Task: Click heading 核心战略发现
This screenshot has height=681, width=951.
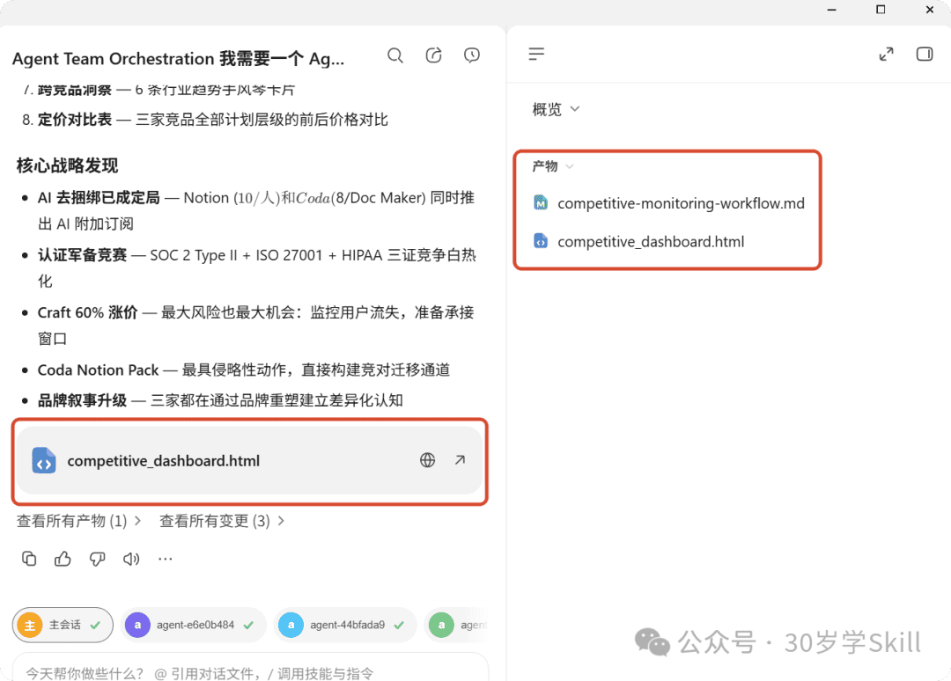Action: (x=67, y=165)
